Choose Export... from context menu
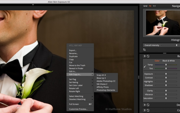 [80, 50]
